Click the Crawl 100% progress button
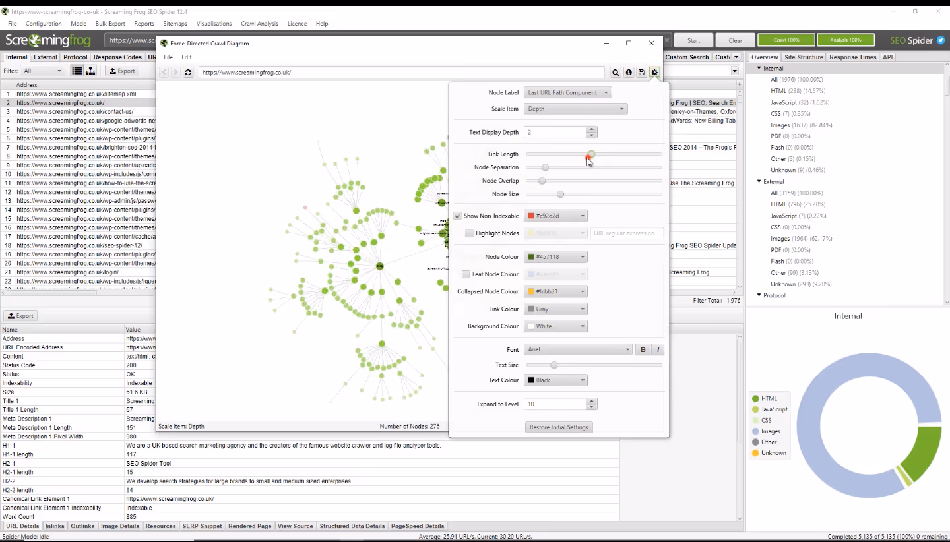 coord(786,40)
